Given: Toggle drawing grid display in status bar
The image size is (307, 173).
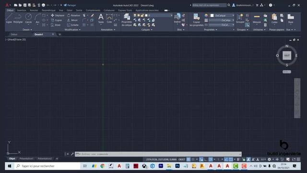Looking at the screenshot, I should 189,160.
